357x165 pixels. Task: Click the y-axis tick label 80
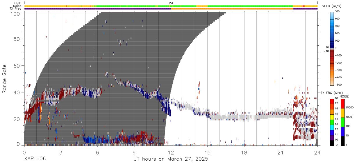16,39
